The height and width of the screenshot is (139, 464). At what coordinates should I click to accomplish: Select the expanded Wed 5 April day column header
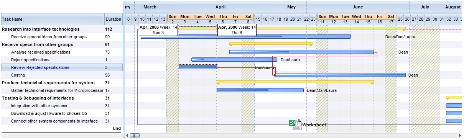pos(210,19)
